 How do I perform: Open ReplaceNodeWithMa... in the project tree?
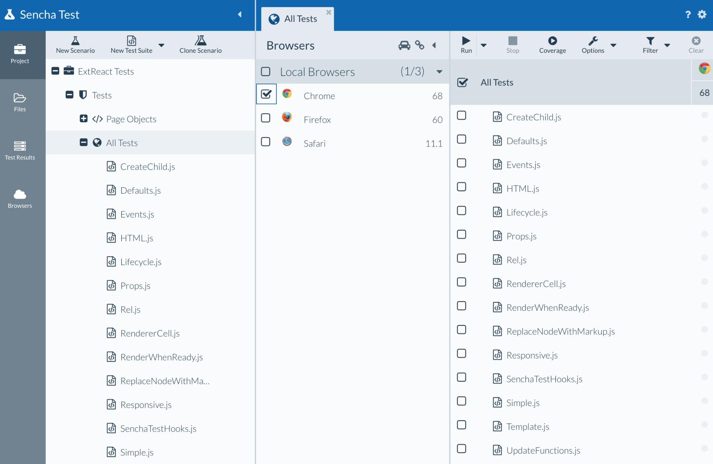pos(165,381)
